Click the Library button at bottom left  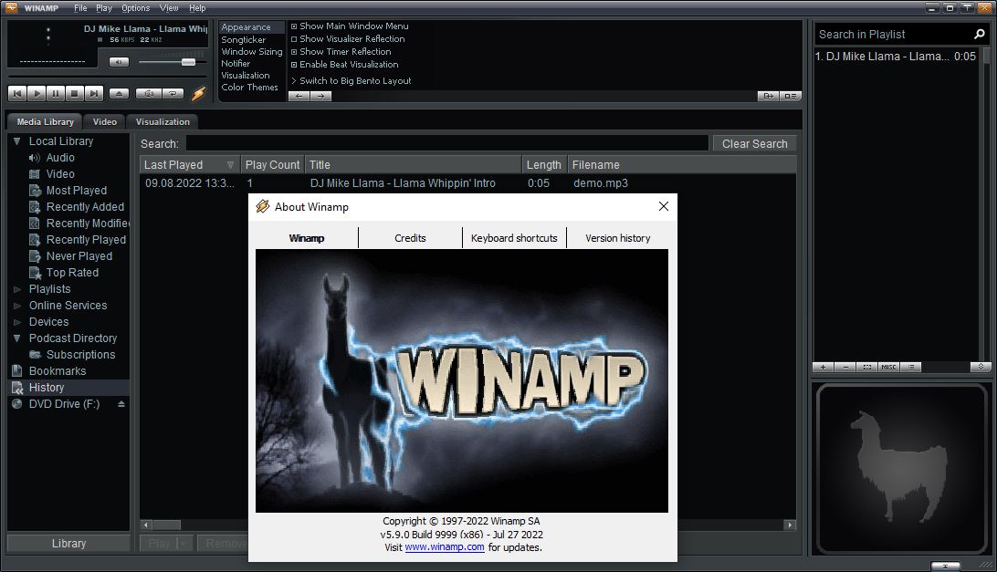[x=68, y=544]
